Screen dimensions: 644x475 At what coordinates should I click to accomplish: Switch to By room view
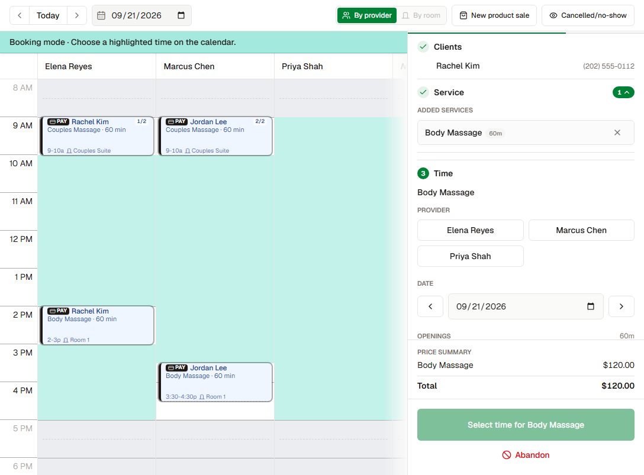[421, 15]
